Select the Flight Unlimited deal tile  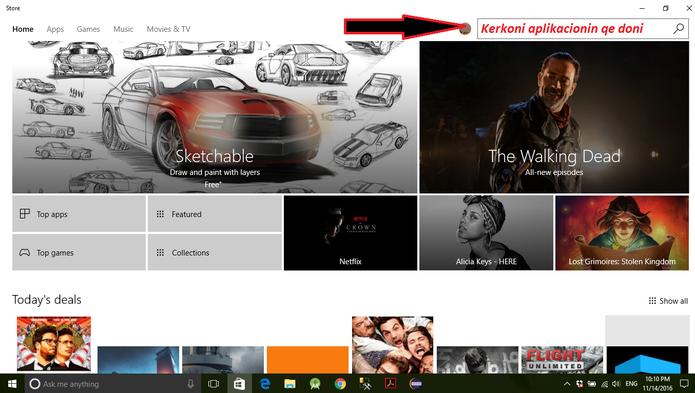click(x=562, y=360)
